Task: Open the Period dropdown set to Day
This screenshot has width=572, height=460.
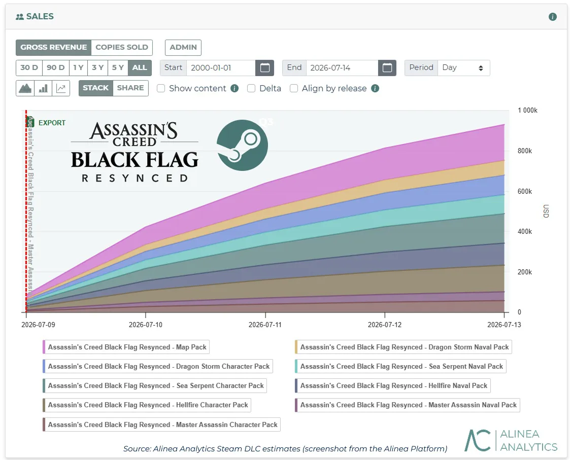Action: point(463,68)
